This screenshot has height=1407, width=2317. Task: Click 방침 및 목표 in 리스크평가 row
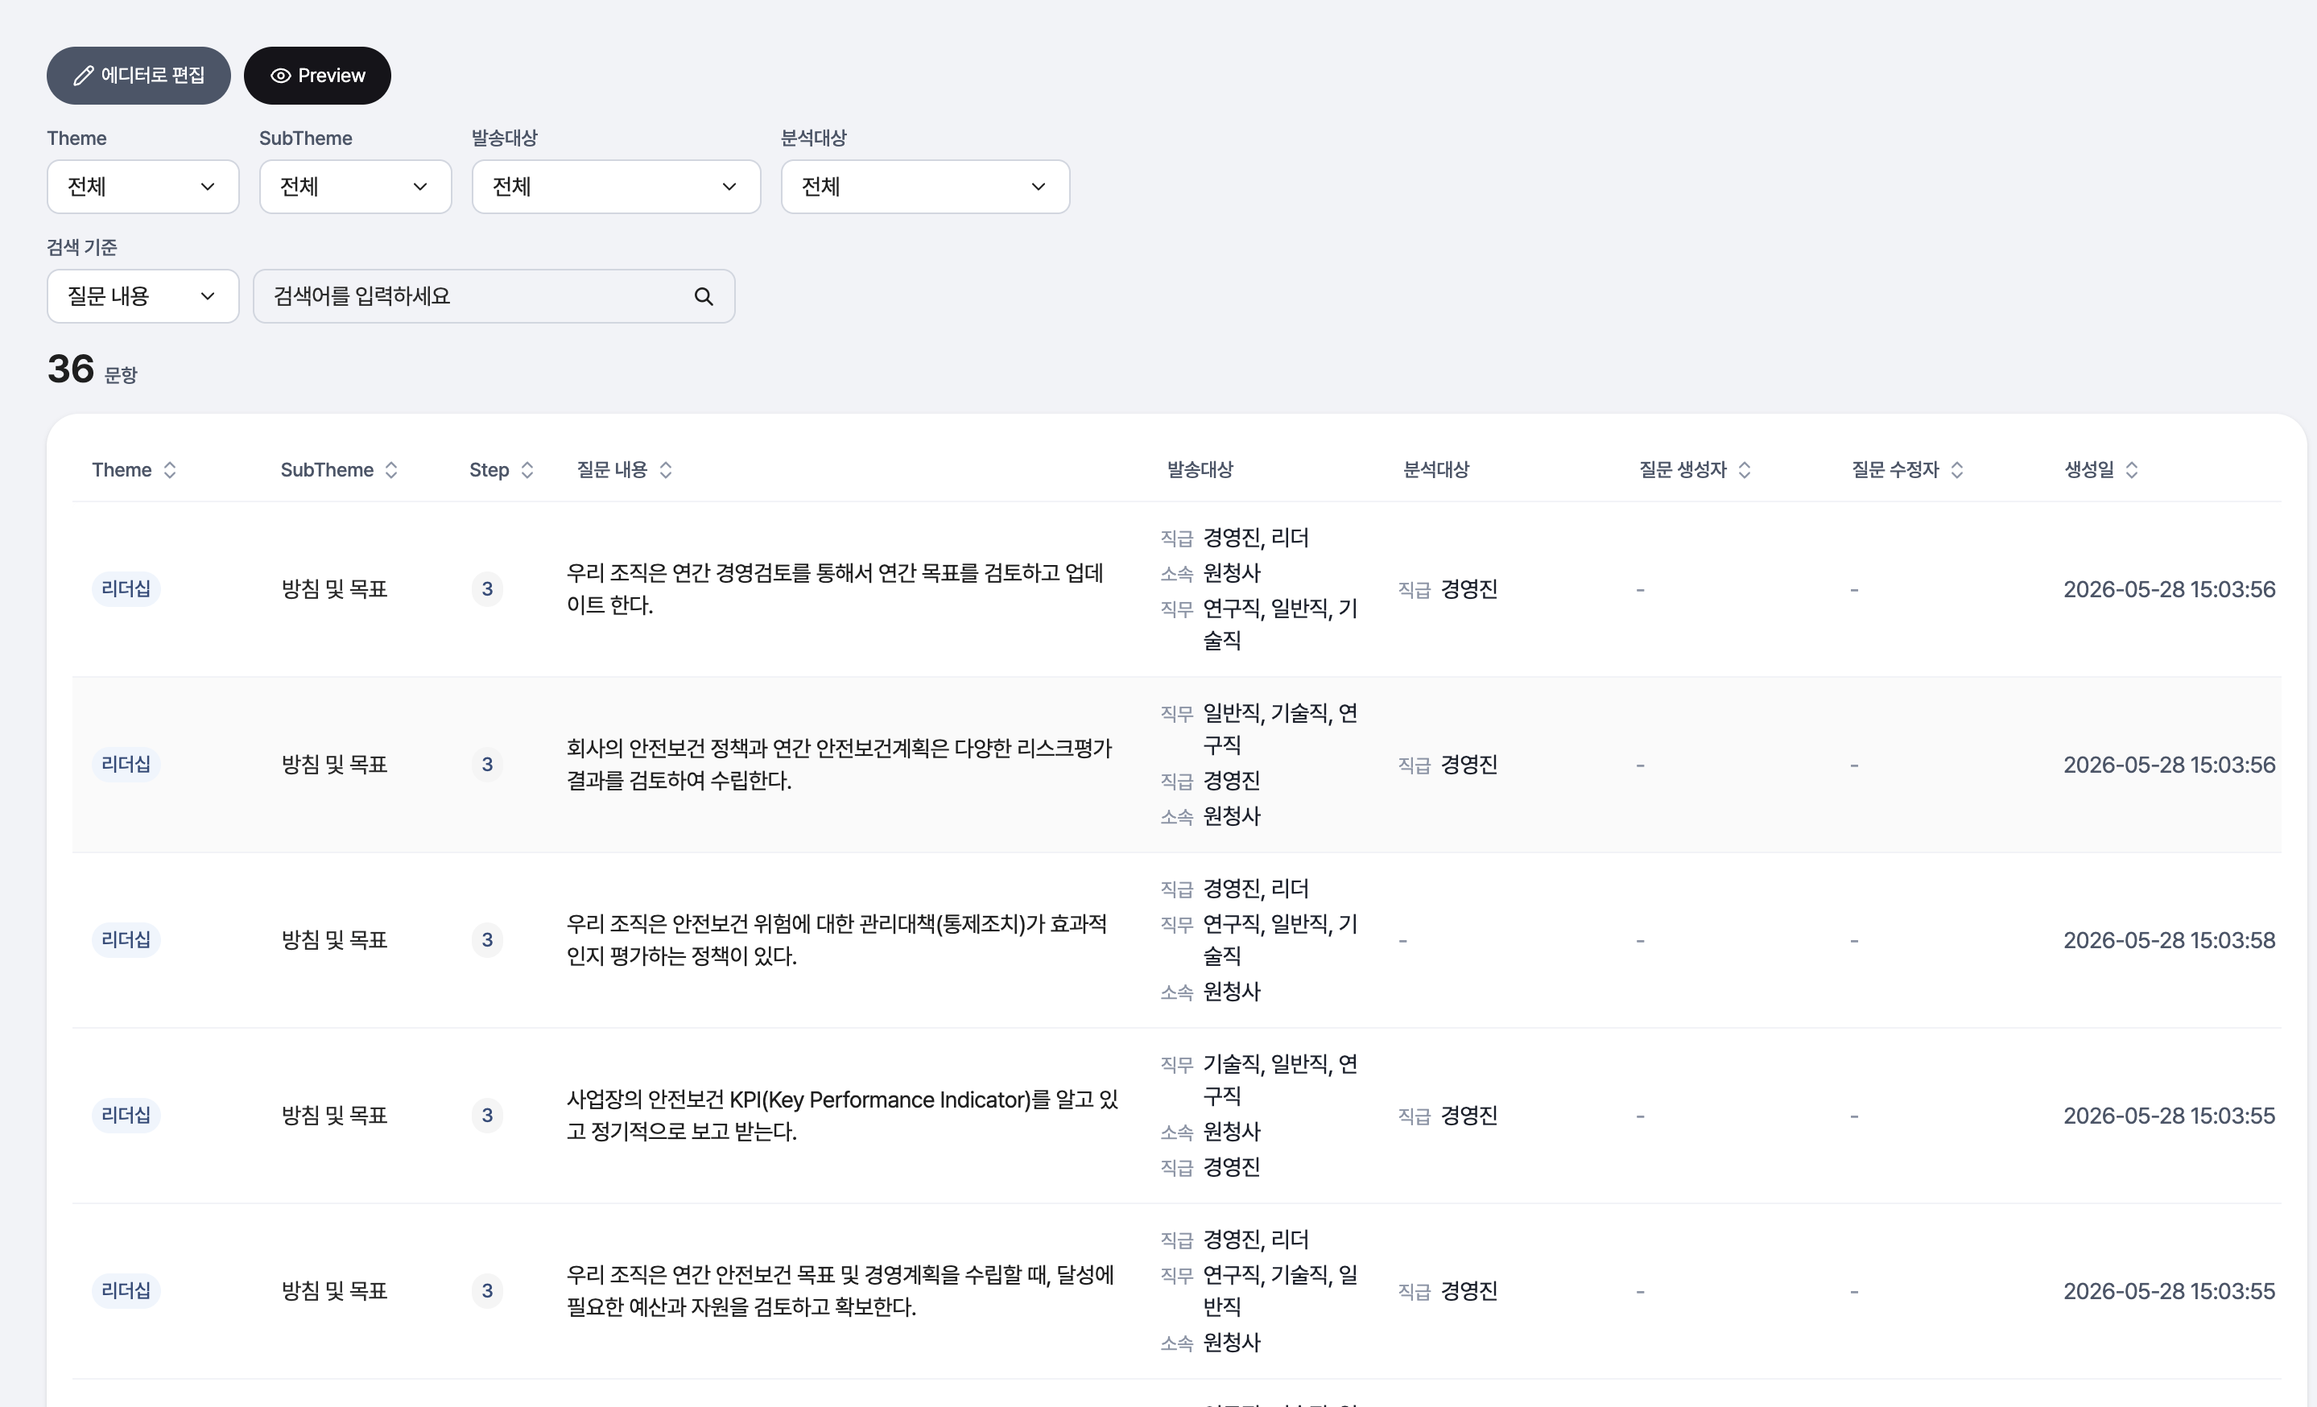(x=335, y=765)
